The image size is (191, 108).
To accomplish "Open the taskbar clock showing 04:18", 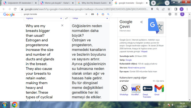I will (182, 105).
